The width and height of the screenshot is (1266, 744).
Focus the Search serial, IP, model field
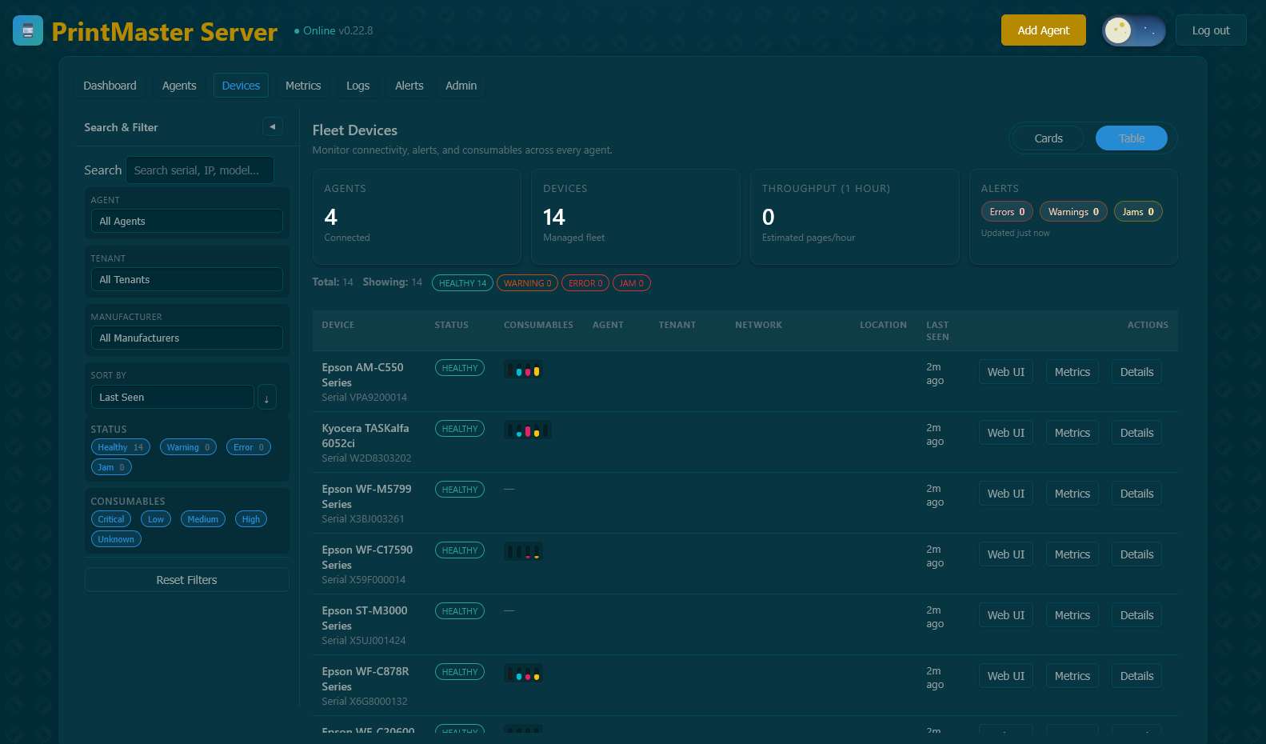[x=200, y=170]
